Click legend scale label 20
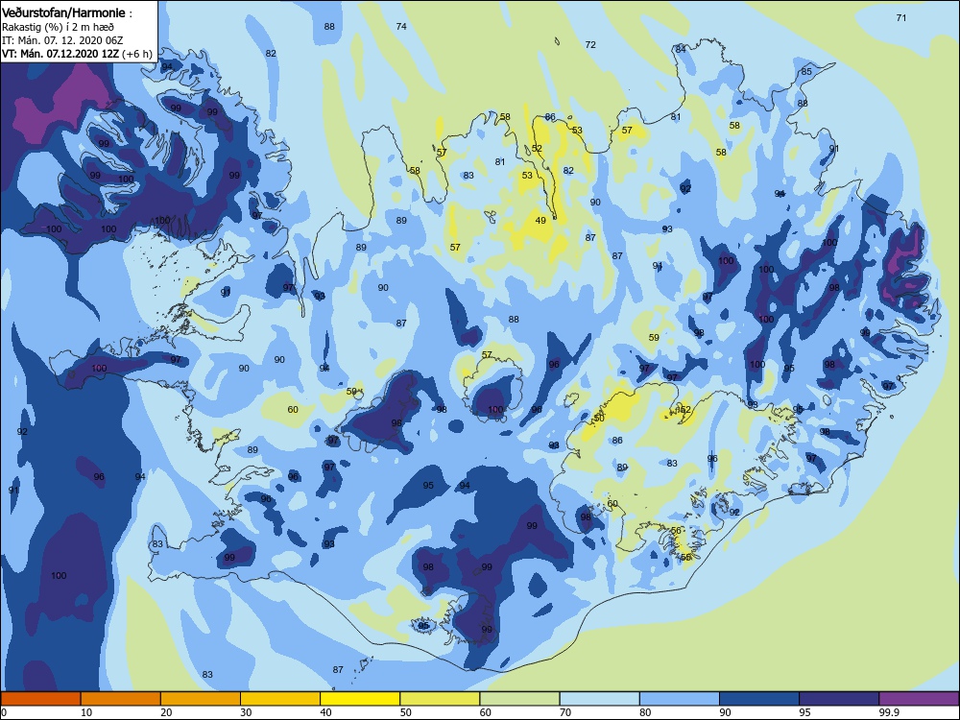 tap(166, 712)
